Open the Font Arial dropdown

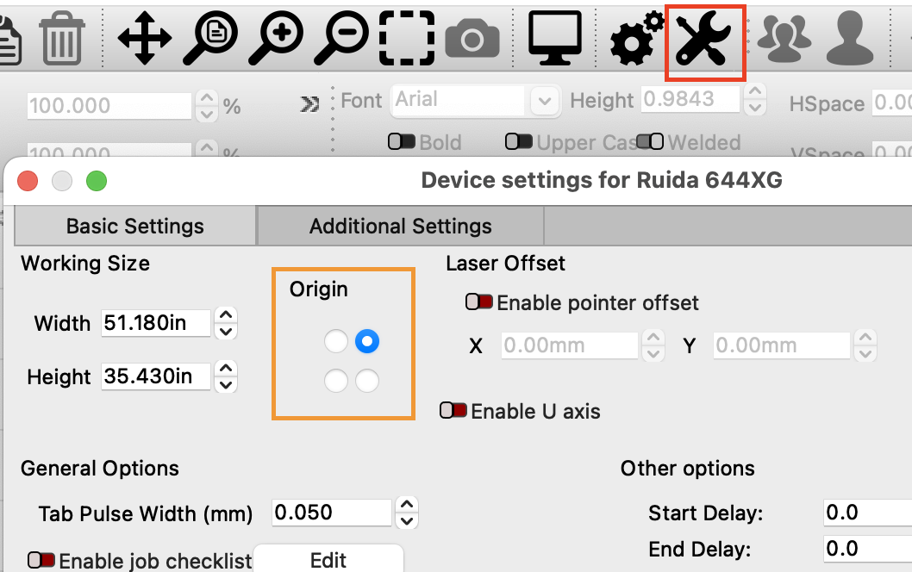click(543, 101)
